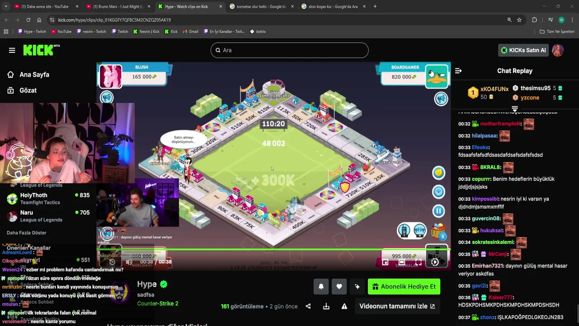Click the BLUSH player avatar
Viewport: 579px width, 326px height.
pyautogui.click(x=110, y=76)
